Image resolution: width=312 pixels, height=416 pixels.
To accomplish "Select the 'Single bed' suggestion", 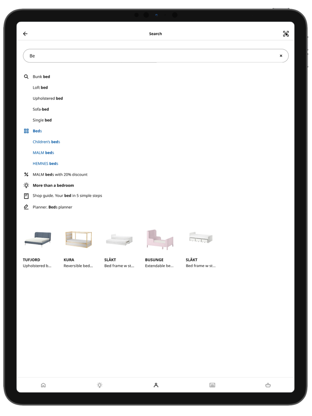I will (42, 120).
